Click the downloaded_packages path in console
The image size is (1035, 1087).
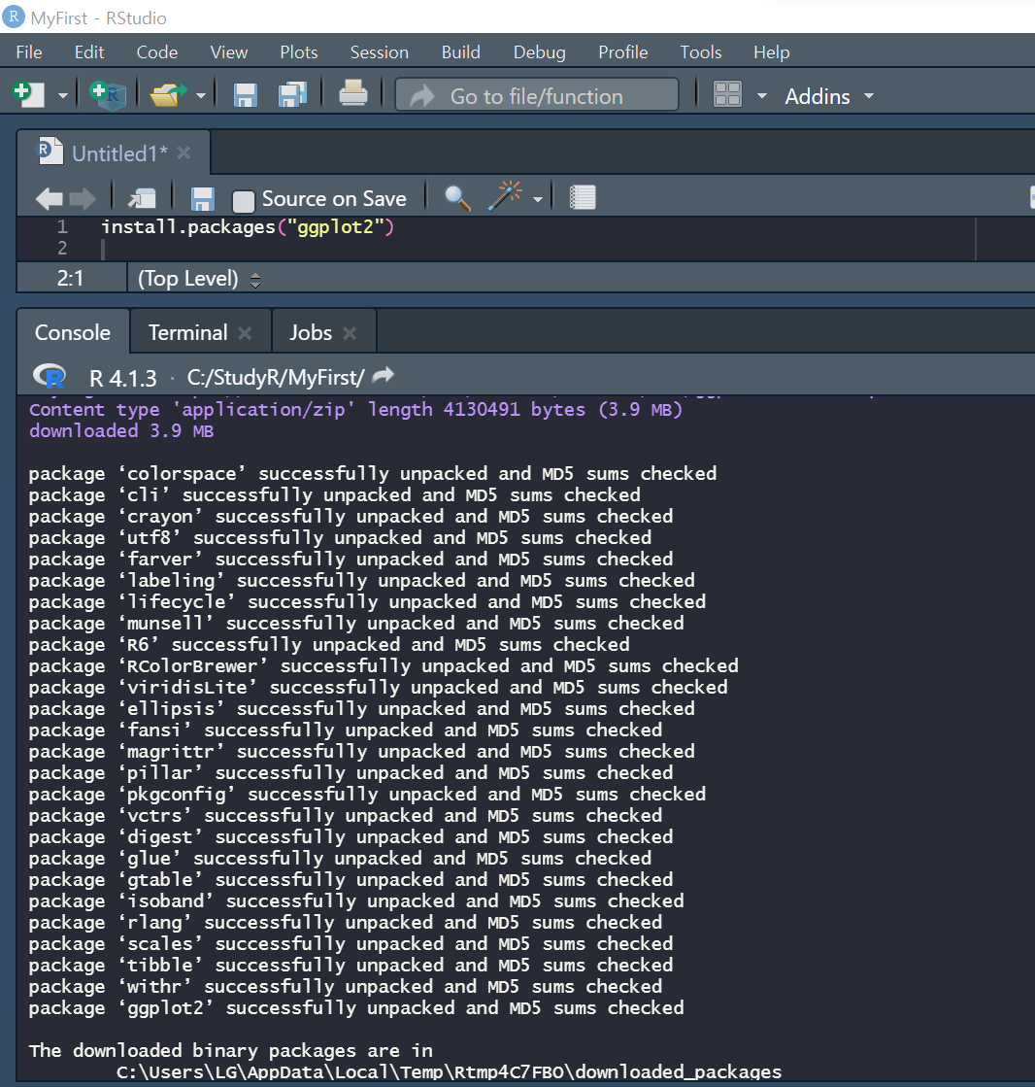(x=449, y=1072)
